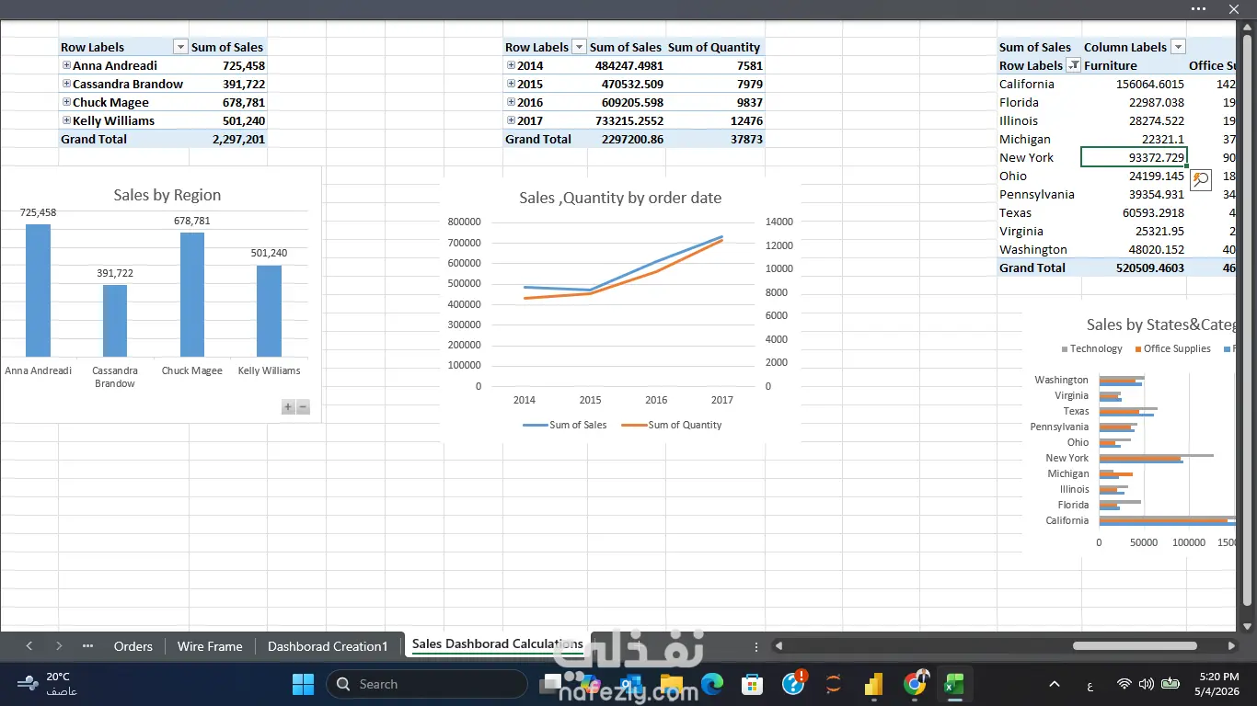Click the Quick Analysis icon beside New York cell
Screen dimensions: 1257x706
[1200, 179]
